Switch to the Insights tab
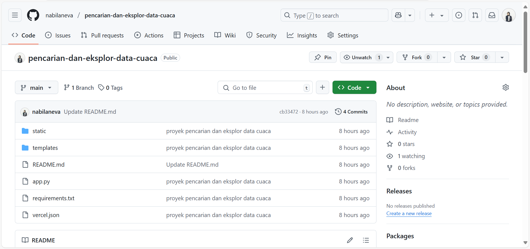This screenshot has width=530, height=249. [302, 35]
